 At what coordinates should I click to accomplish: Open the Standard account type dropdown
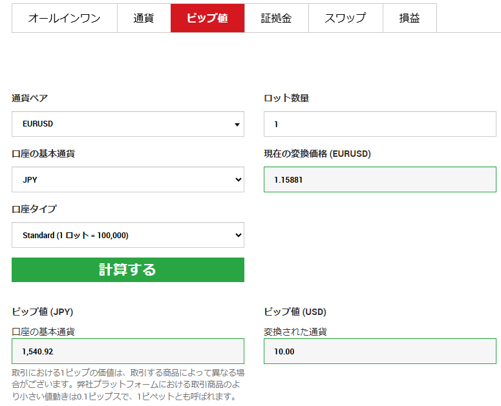(x=127, y=236)
